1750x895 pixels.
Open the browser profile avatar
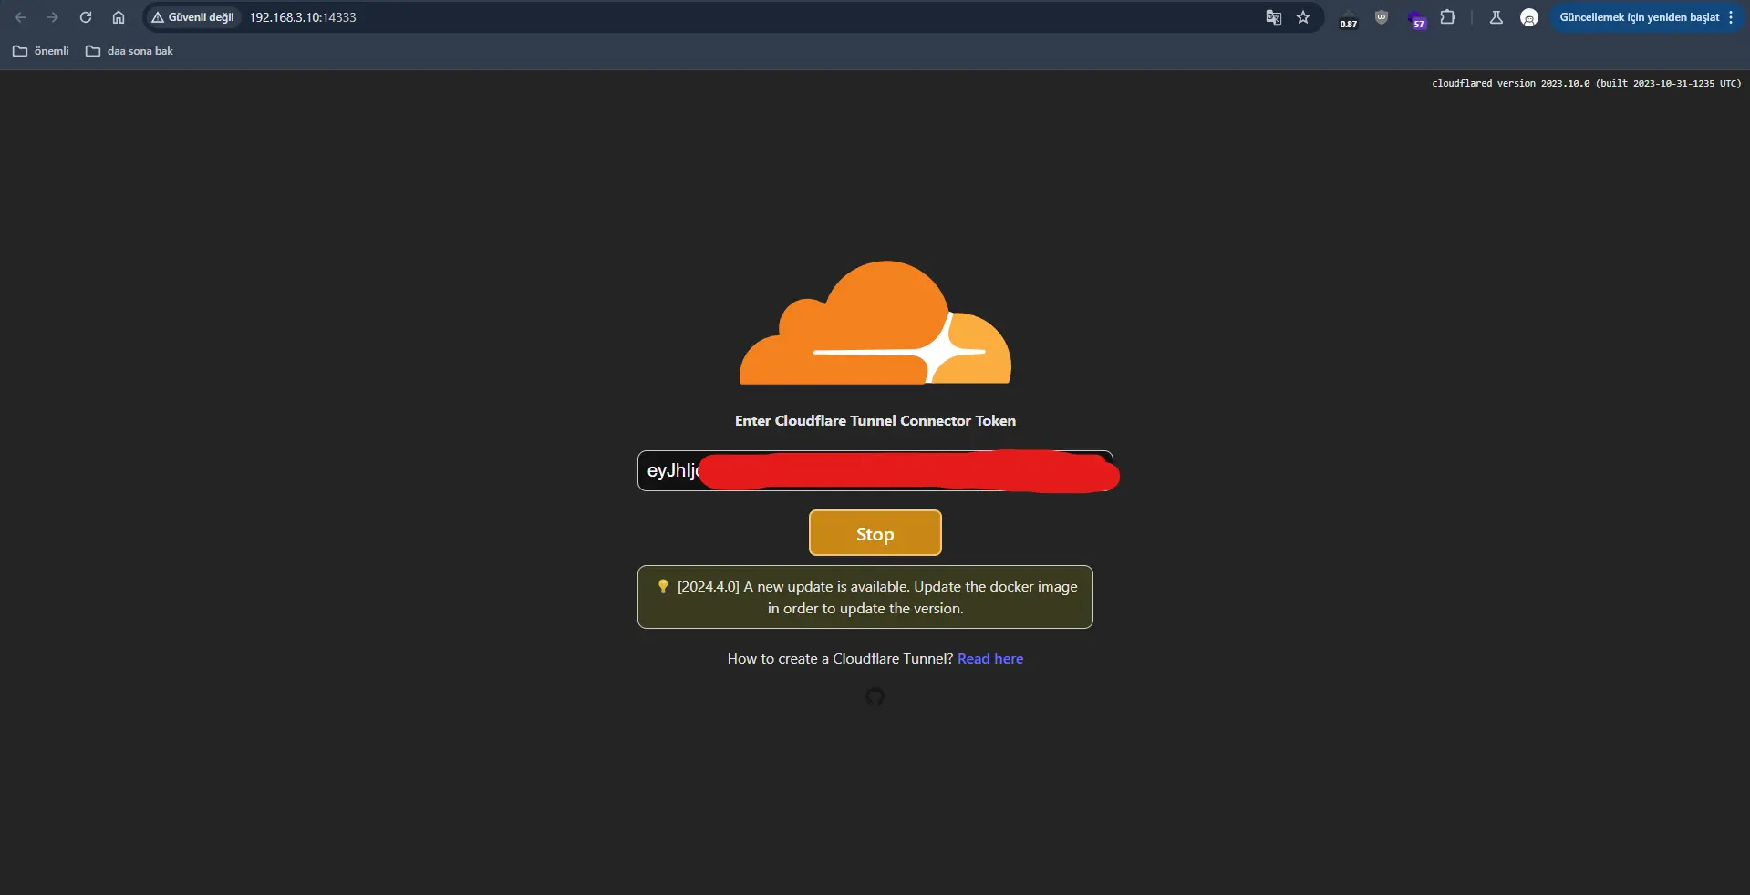click(x=1529, y=17)
